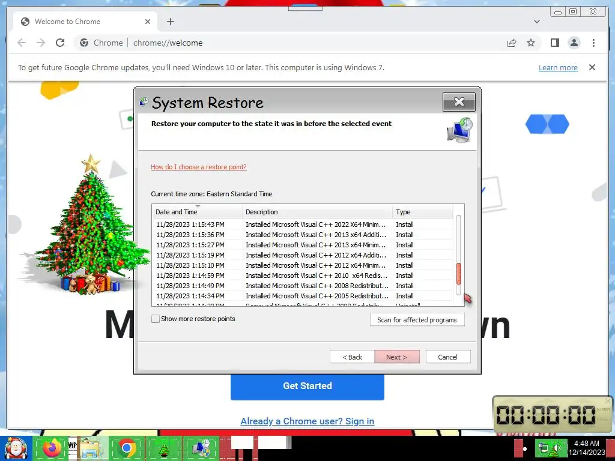Screen dimensions: 615x461
Task: Select the Welcome to Chrome tab
Action: click(85, 22)
